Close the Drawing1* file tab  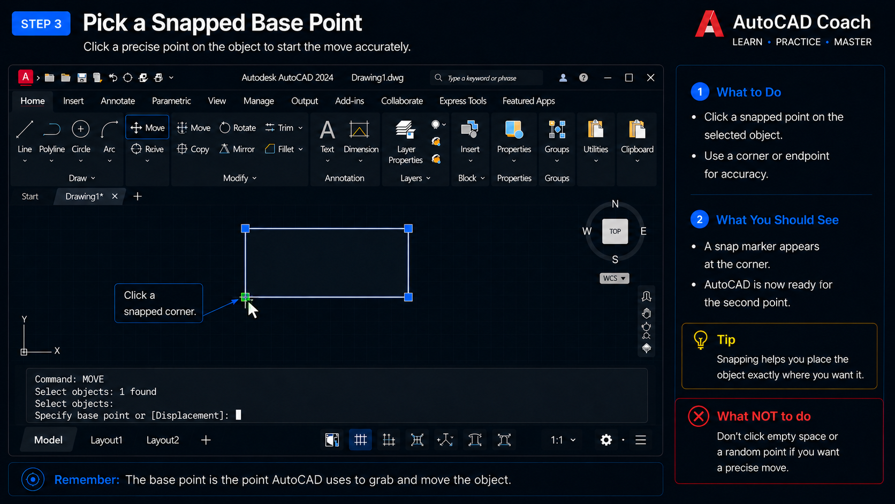115,197
